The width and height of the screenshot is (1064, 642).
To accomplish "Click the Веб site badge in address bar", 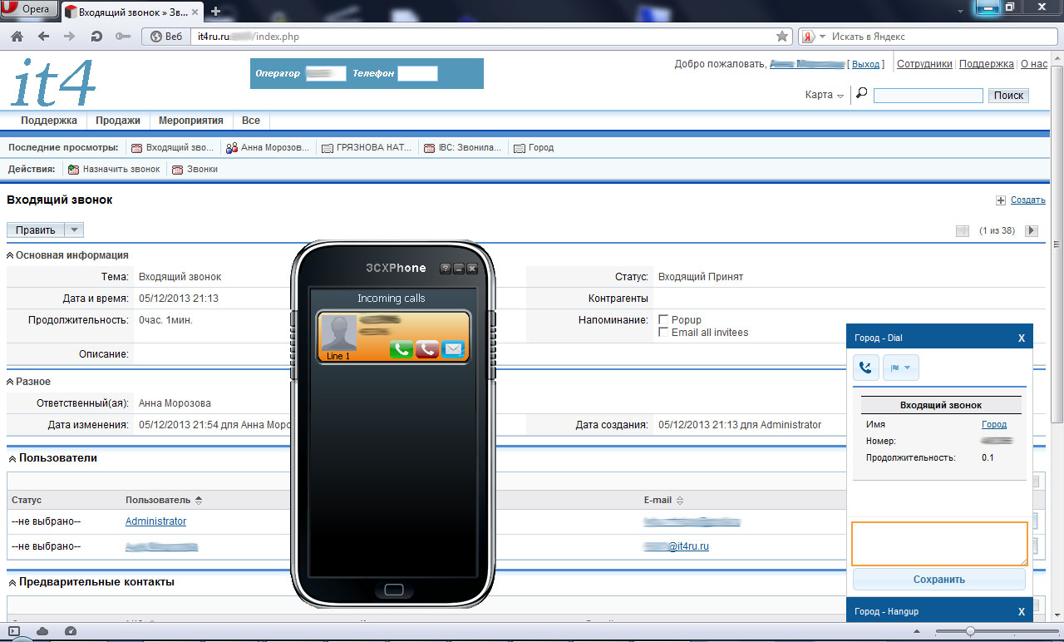I will (x=165, y=37).
